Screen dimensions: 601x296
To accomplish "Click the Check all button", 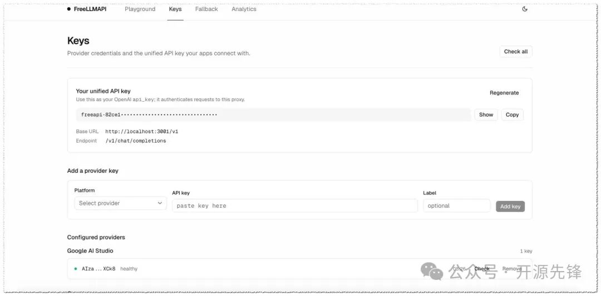I will [x=515, y=52].
